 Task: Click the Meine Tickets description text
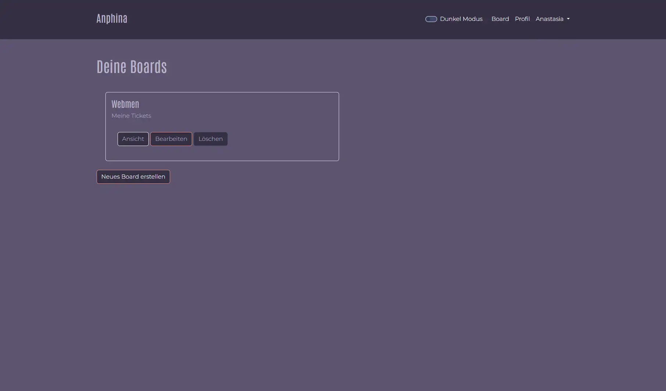(x=131, y=116)
